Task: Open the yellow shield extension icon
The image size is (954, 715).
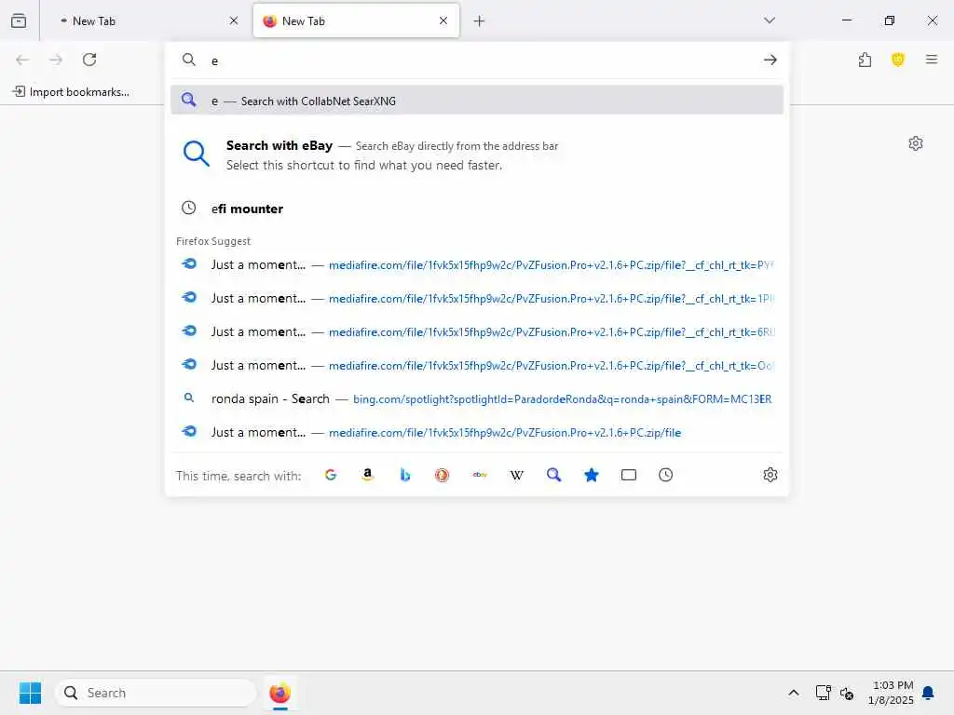Action: pos(897,60)
